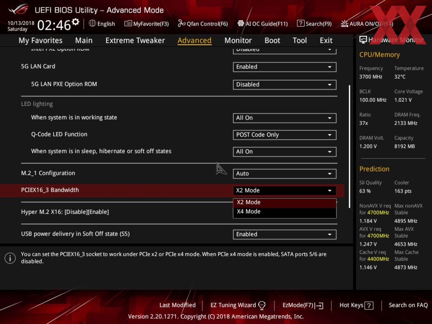Click the CPU/Memory section heading
Screen dimensions: 432x324
[379, 55]
